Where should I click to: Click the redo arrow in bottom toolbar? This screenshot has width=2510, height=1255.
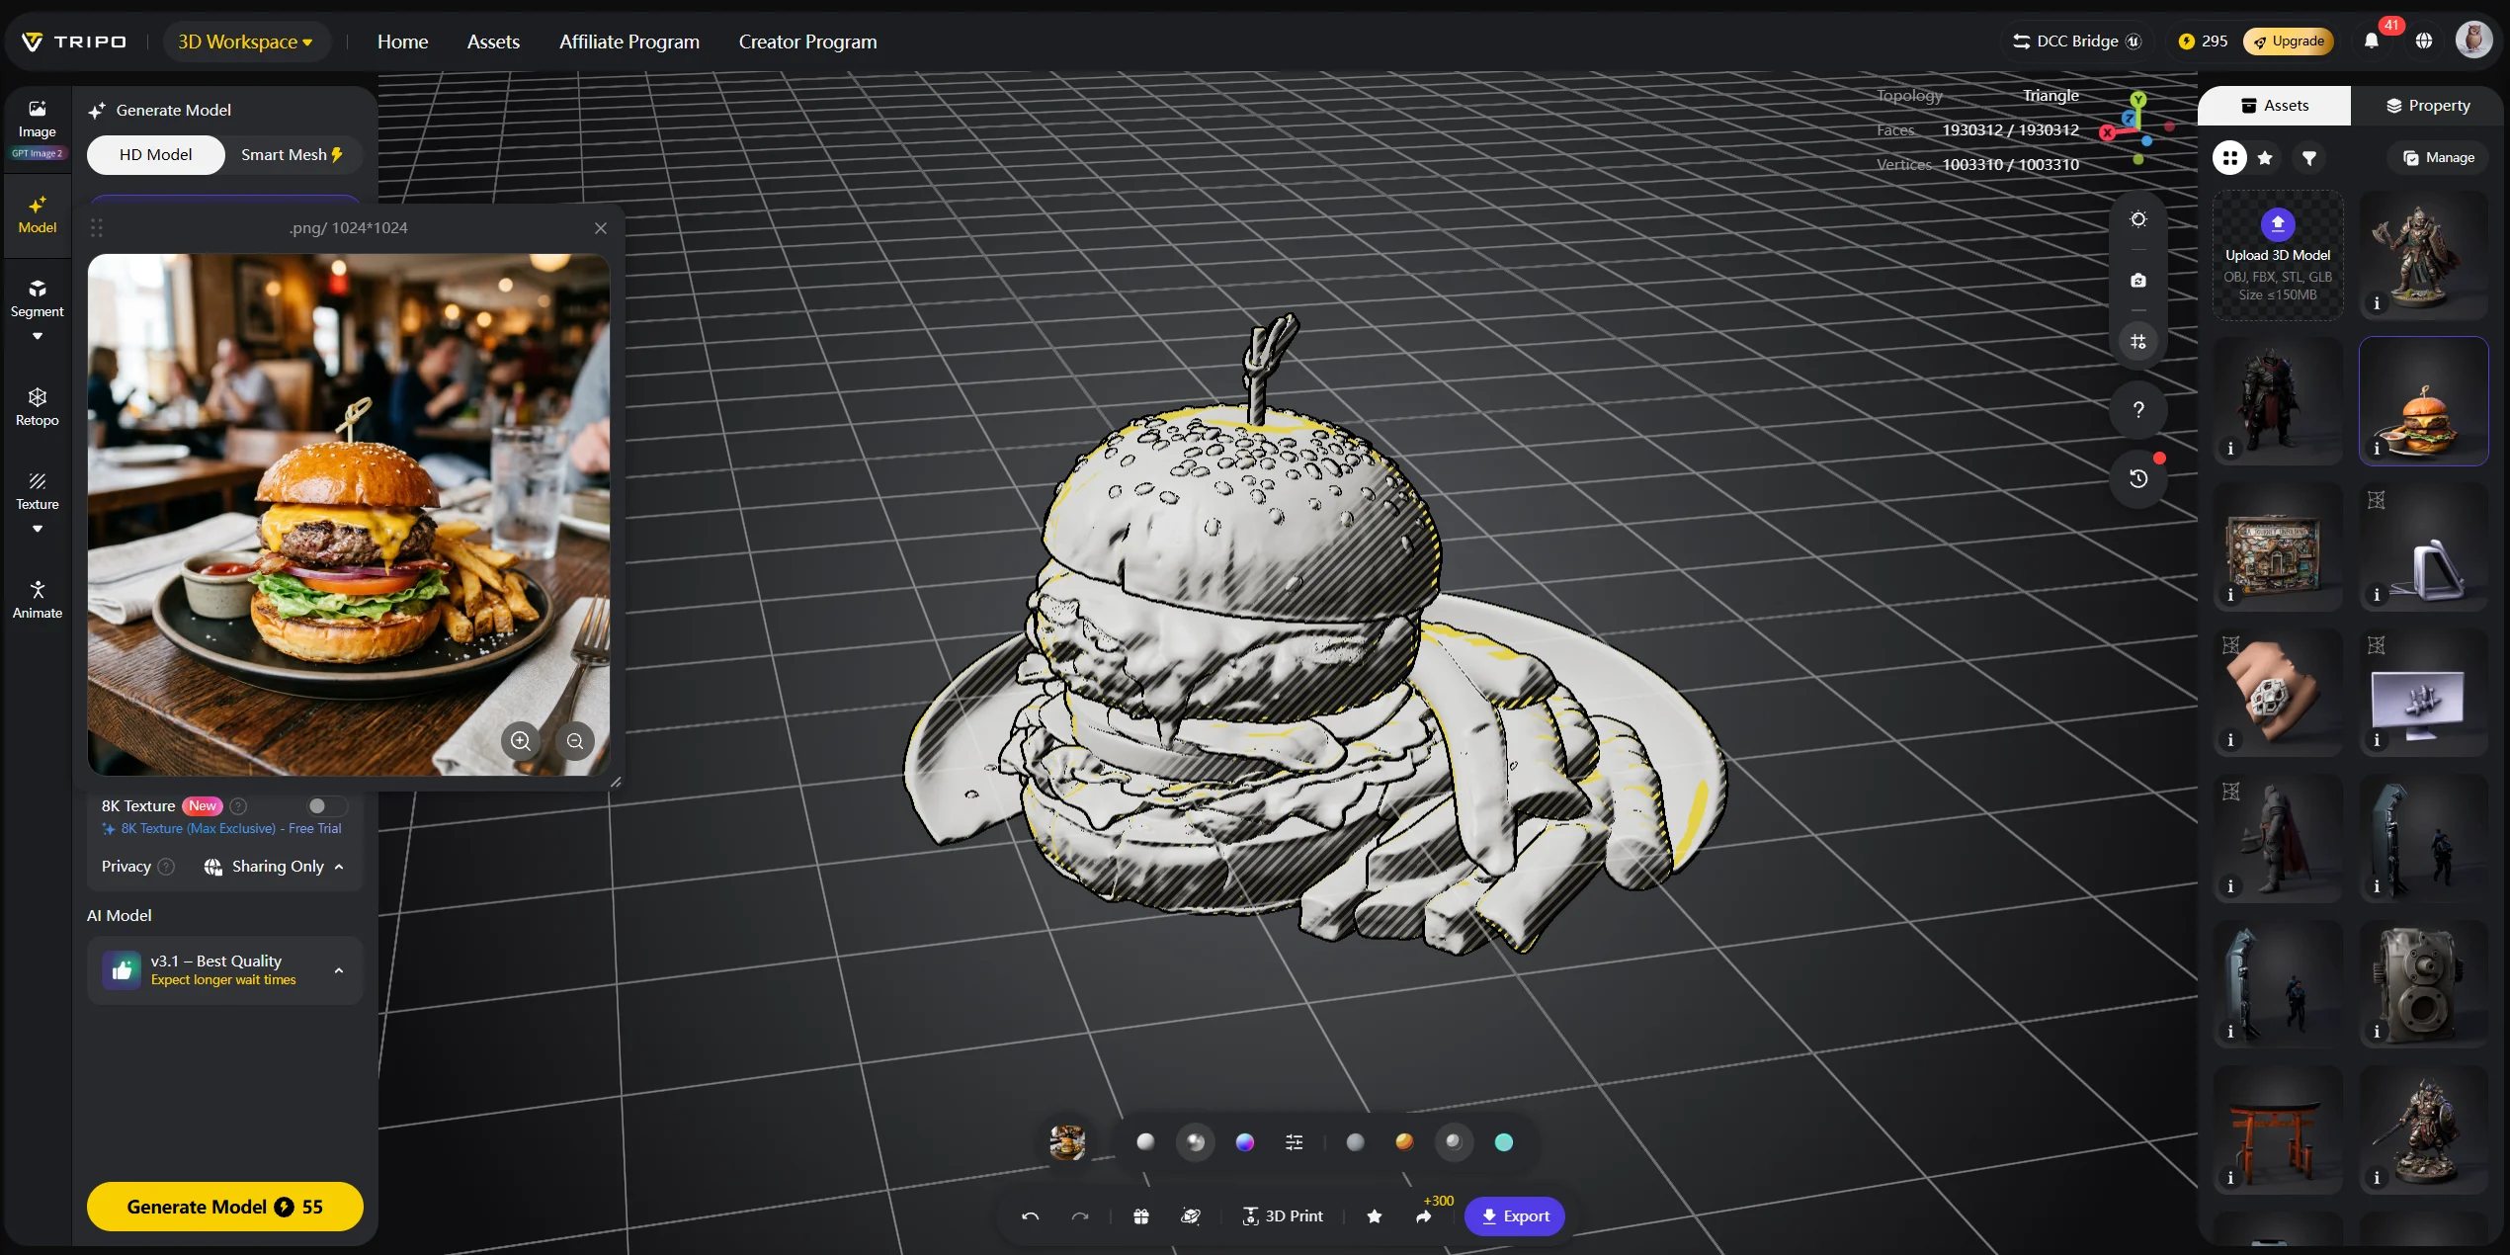(1080, 1216)
